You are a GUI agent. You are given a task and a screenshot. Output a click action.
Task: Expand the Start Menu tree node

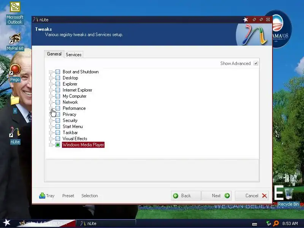51,127
